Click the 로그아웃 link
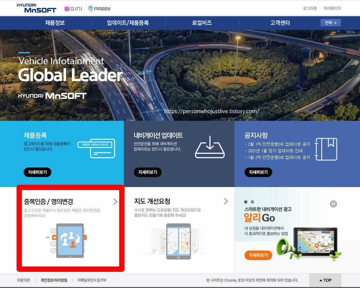 (x=310, y=8)
